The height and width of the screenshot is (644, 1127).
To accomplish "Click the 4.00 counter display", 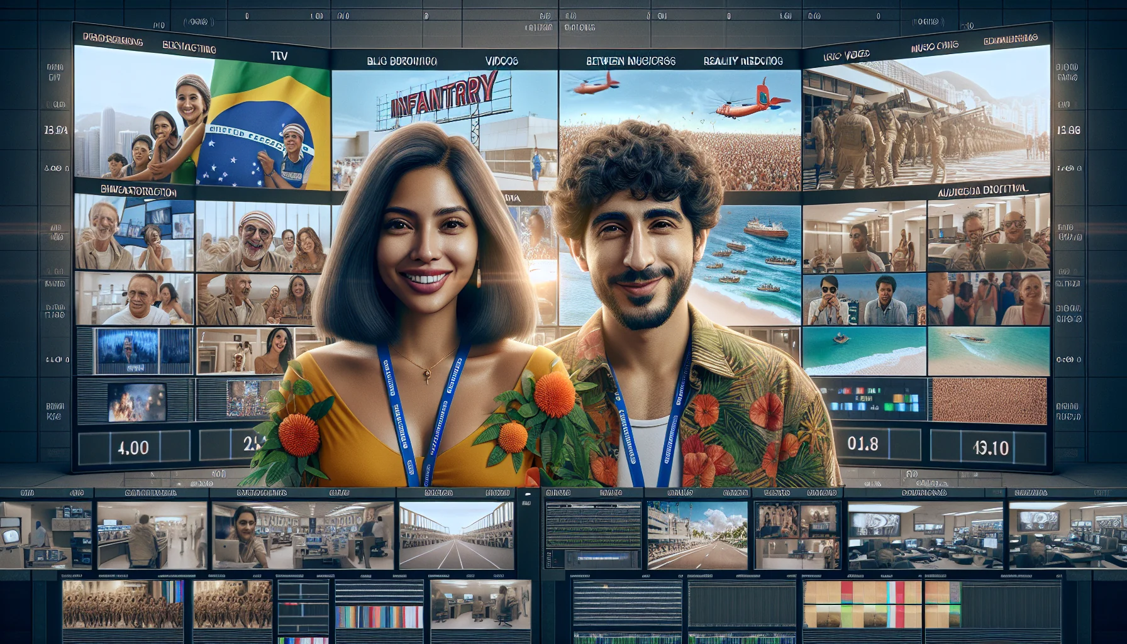I will [133, 448].
